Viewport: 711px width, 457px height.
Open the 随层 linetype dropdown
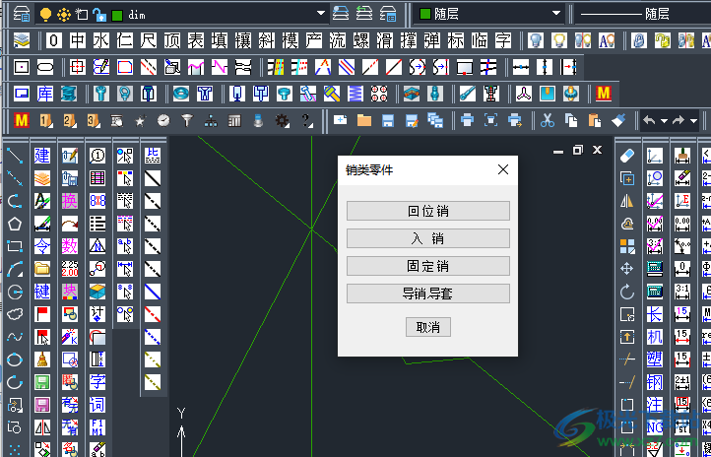click(642, 14)
